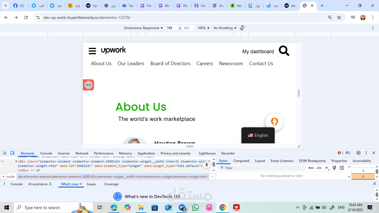Screen dimensions: 379x213
Task: Close the DevTools drawer
Action: 374,184
